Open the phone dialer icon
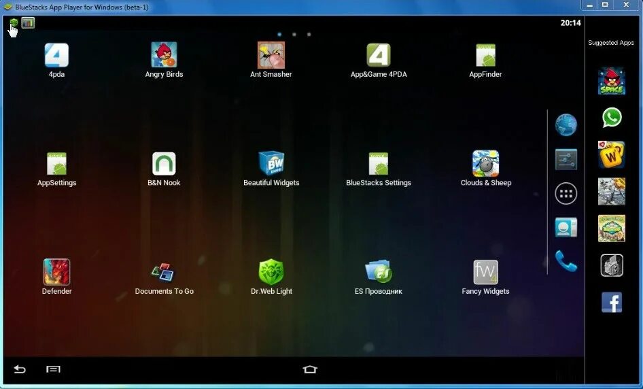The width and height of the screenshot is (643, 389). pyautogui.click(x=566, y=261)
